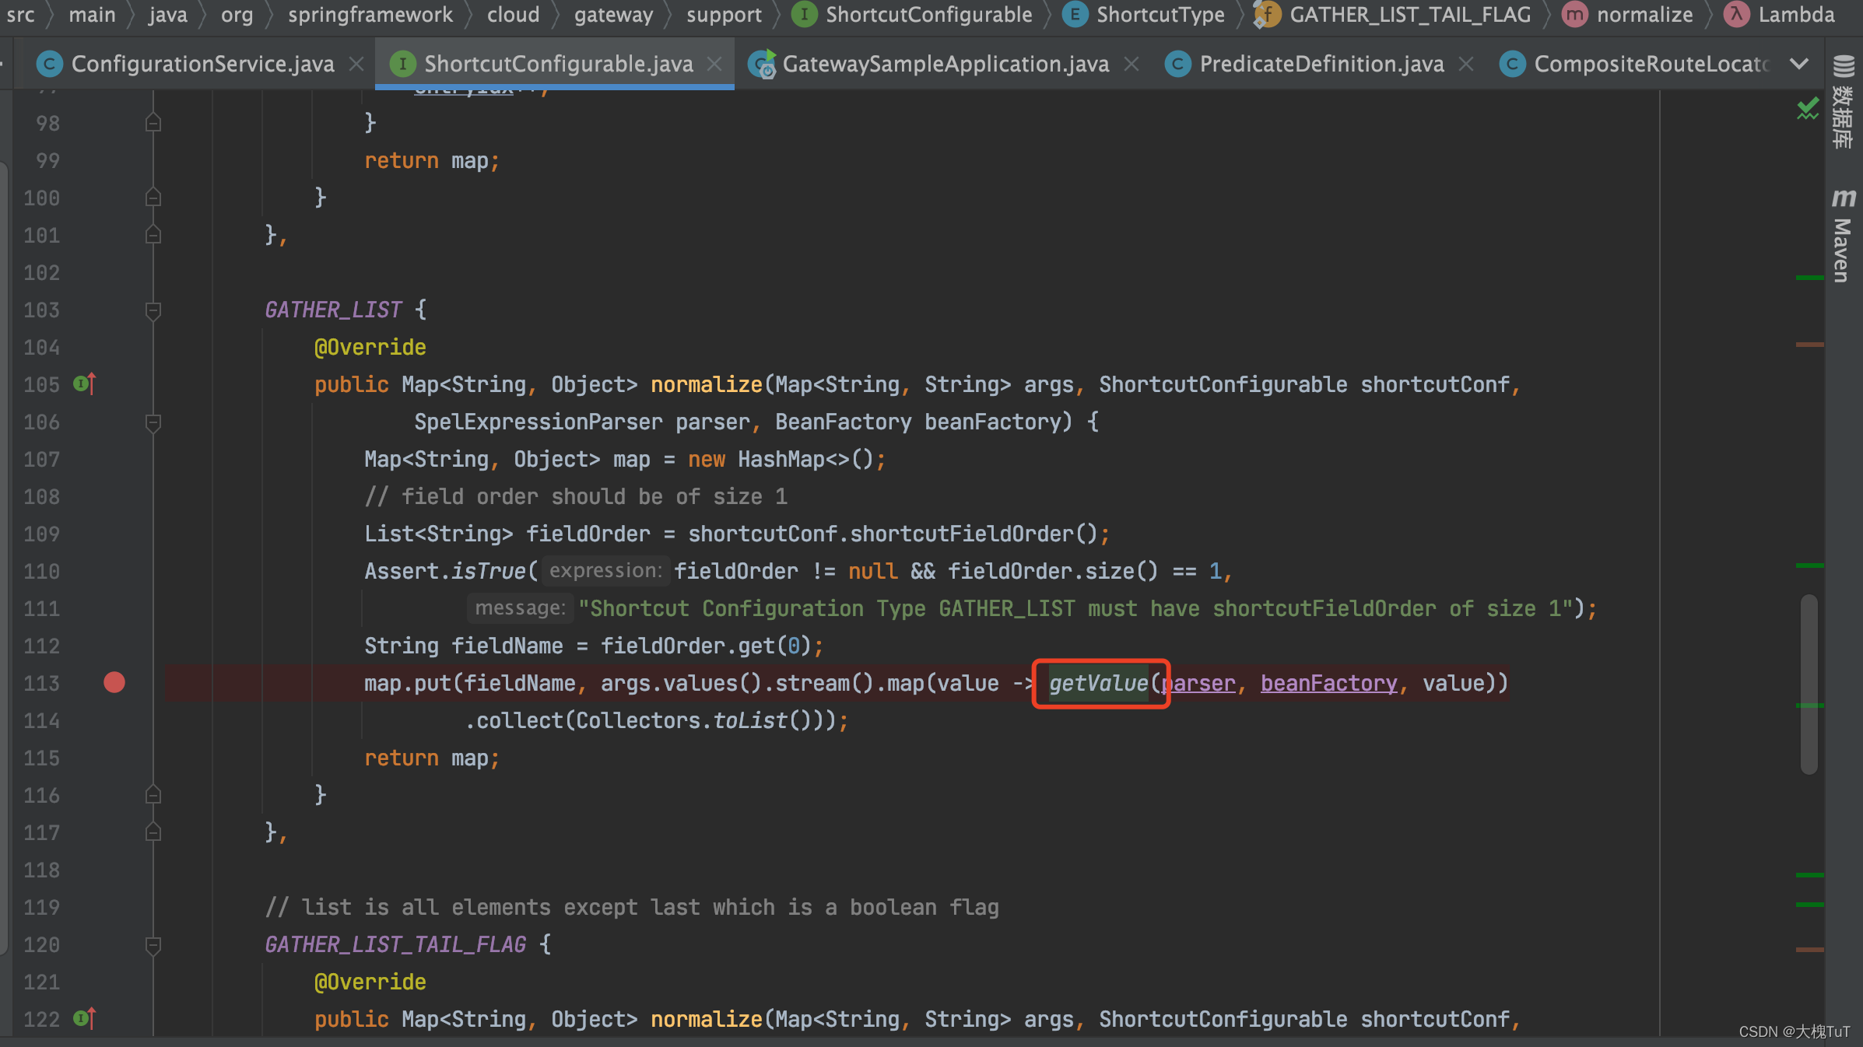
Task: Click override gutter icon on line 105
Action: coord(84,383)
